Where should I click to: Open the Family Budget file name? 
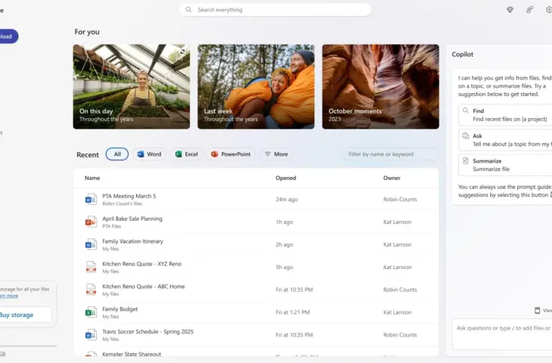tap(120, 309)
